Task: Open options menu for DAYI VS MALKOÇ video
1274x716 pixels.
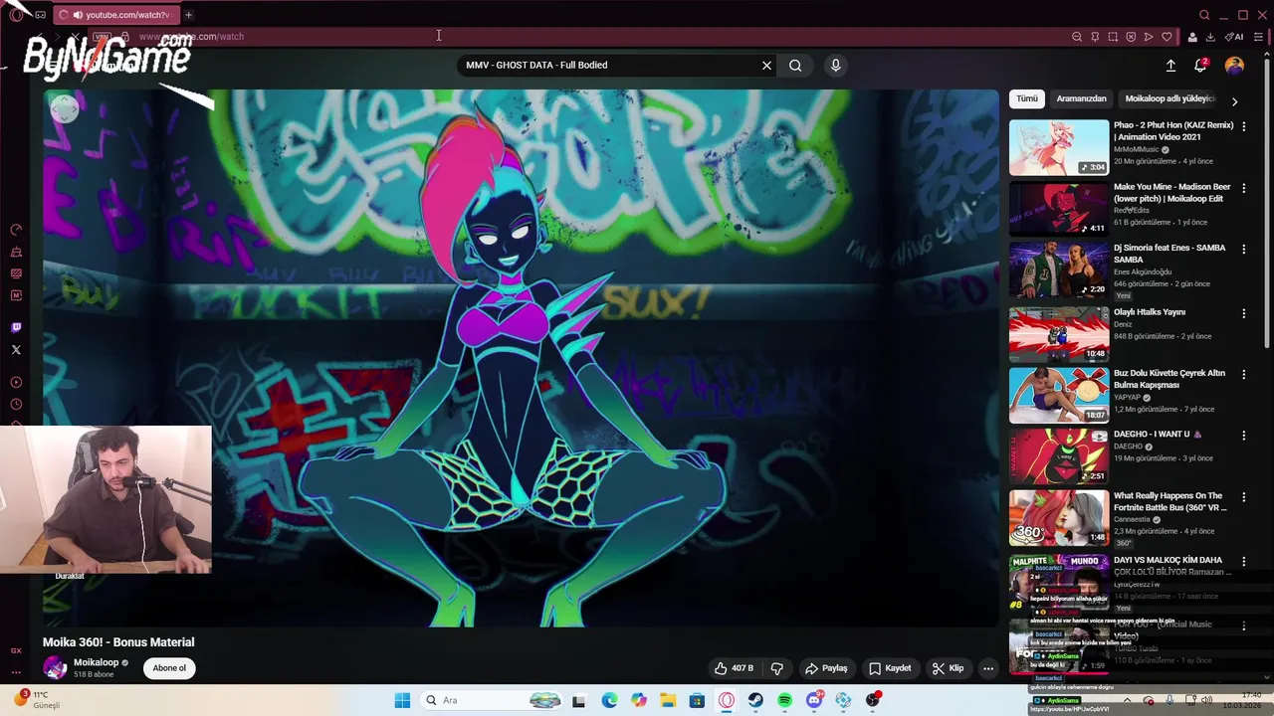Action: (1243, 562)
